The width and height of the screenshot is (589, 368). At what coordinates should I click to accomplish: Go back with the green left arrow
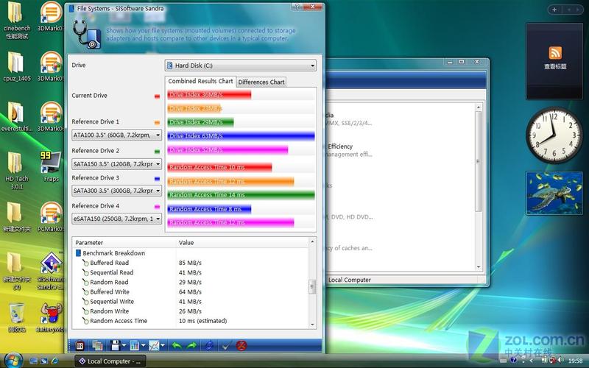(177, 345)
